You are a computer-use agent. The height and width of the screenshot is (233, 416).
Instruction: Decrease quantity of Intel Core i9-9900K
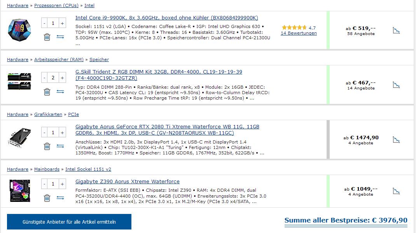[44, 23]
